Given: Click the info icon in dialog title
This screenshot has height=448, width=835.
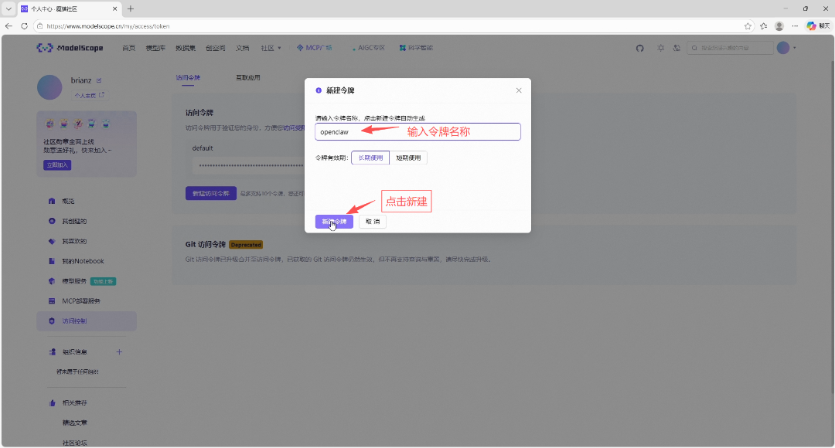Looking at the screenshot, I should (319, 90).
